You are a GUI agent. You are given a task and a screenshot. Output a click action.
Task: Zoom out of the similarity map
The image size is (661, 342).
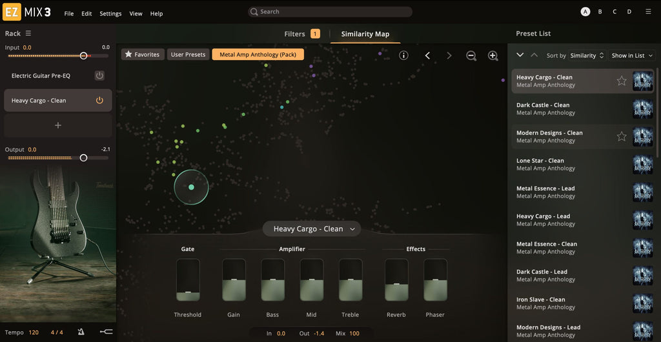tap(471, 55)
